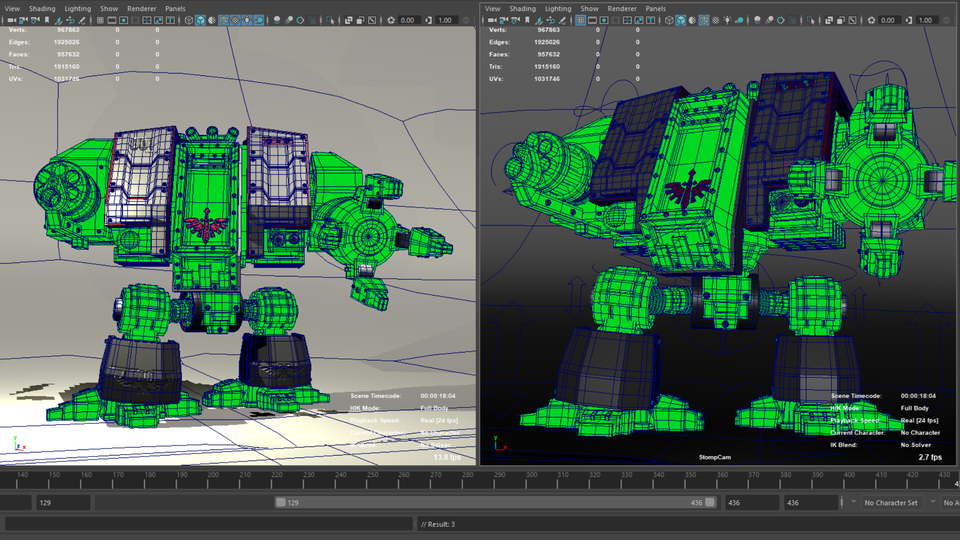Toggle Wireframe on Shaded in left panel

pos(224,20)
